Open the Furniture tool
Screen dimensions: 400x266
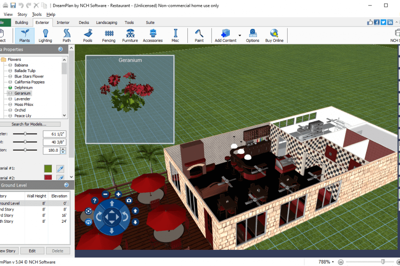click(130, 36)
